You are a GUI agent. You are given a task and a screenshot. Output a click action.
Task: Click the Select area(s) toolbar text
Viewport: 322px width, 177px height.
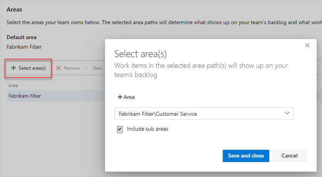coord(32,68)
